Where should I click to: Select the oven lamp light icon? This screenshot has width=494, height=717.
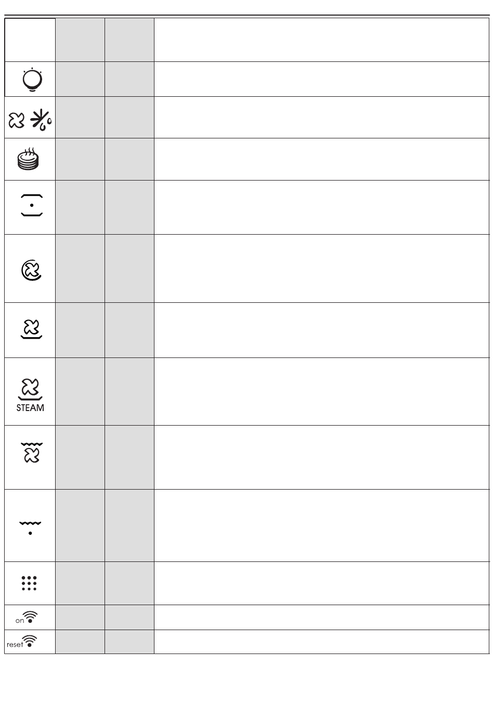(32, 80)
